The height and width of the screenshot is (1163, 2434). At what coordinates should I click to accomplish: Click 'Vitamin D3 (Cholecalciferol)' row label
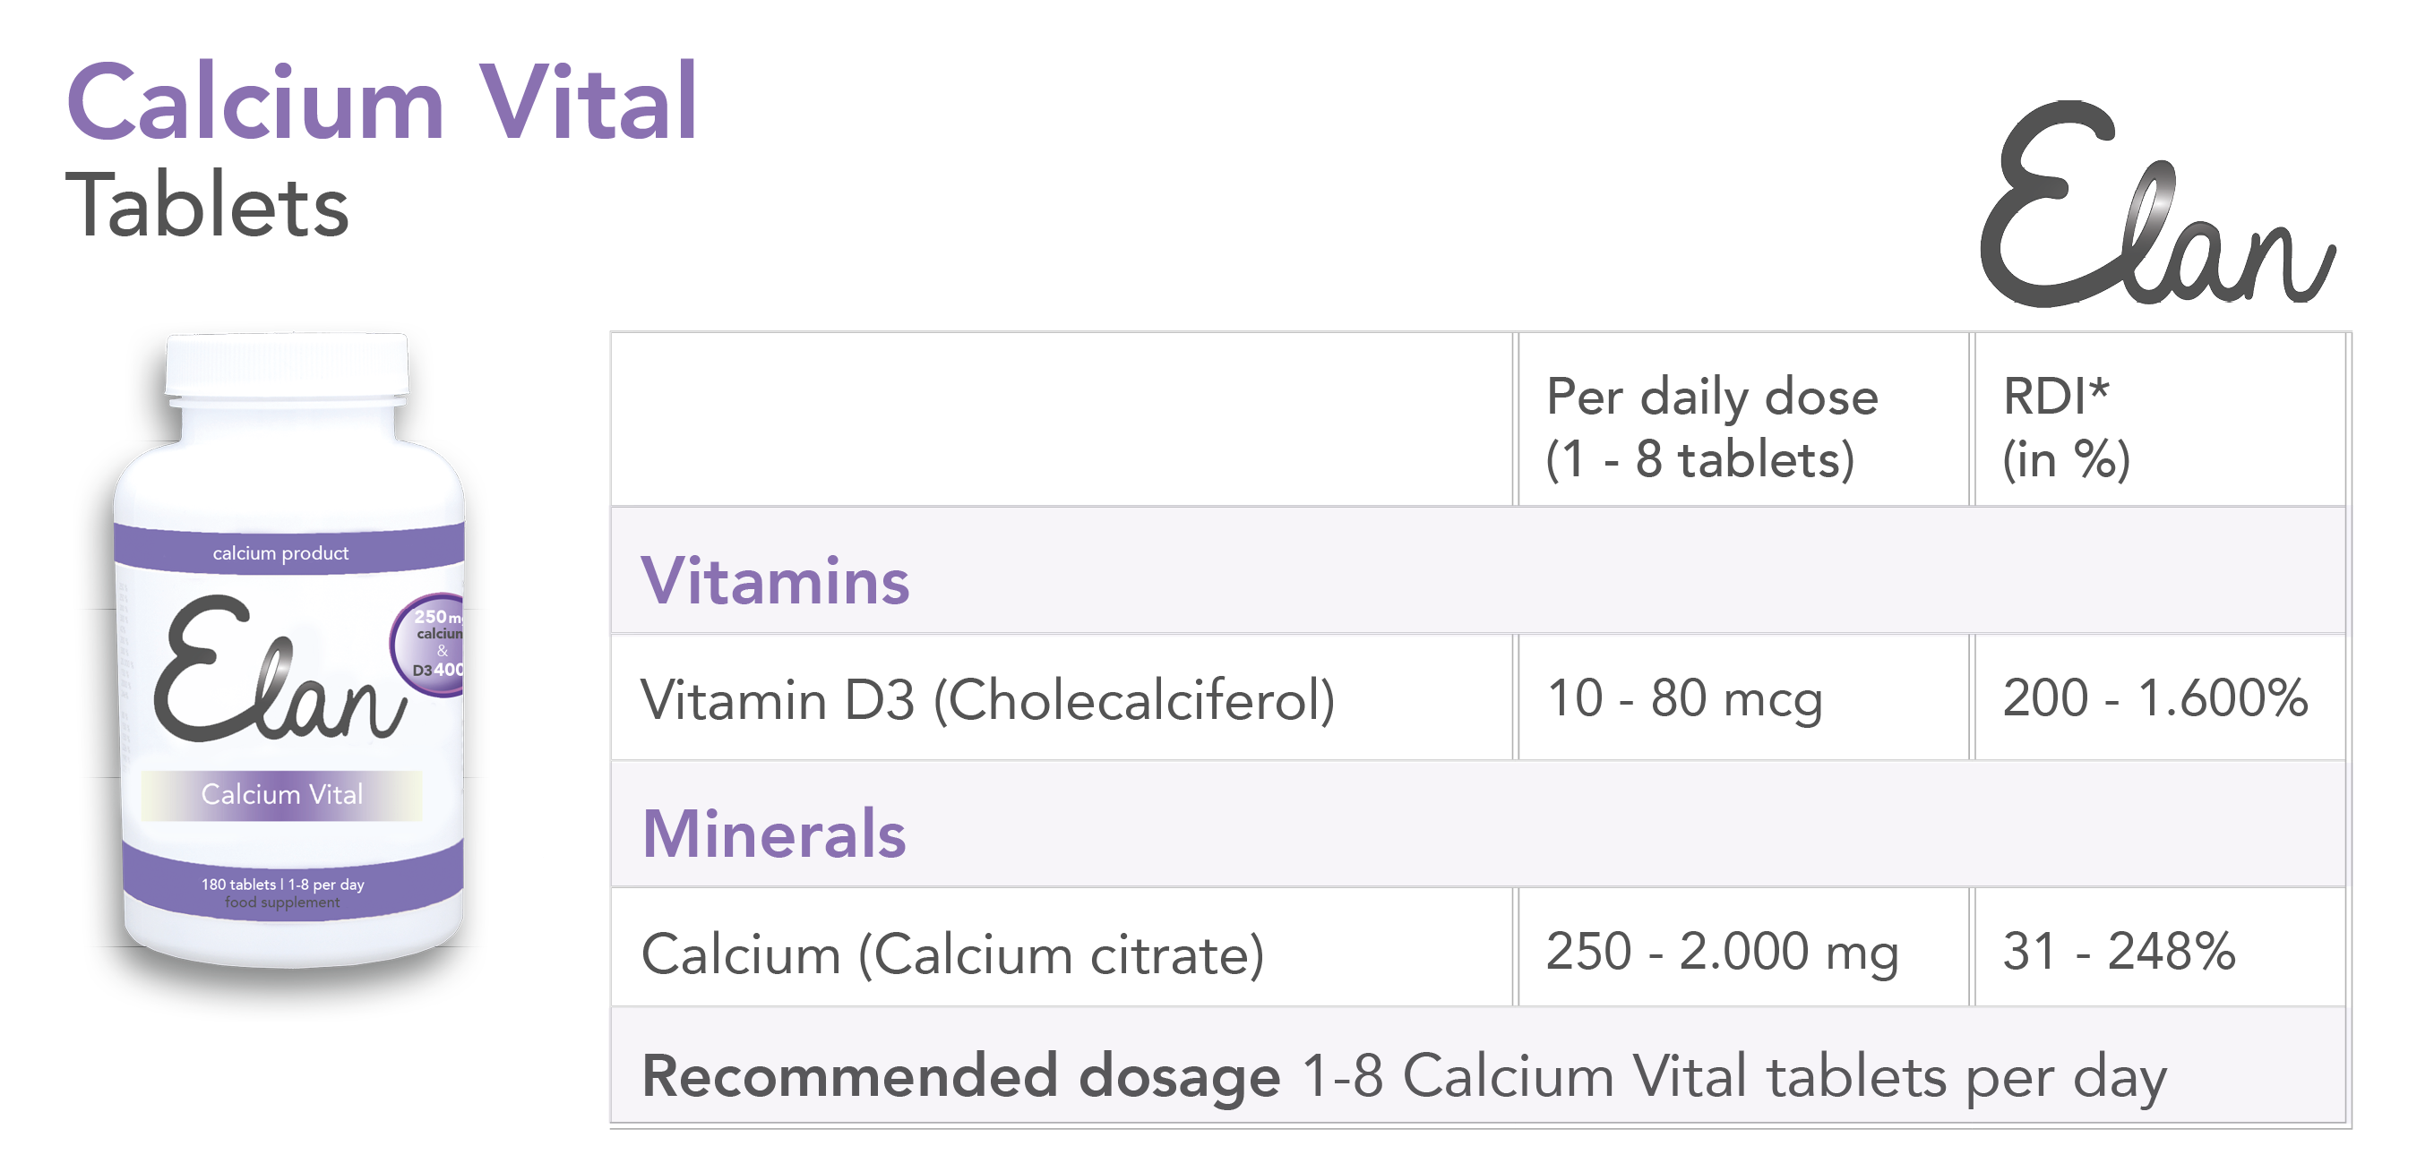(987, 700)
